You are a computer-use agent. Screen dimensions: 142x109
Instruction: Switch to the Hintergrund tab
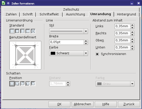[x=126, y=14]
